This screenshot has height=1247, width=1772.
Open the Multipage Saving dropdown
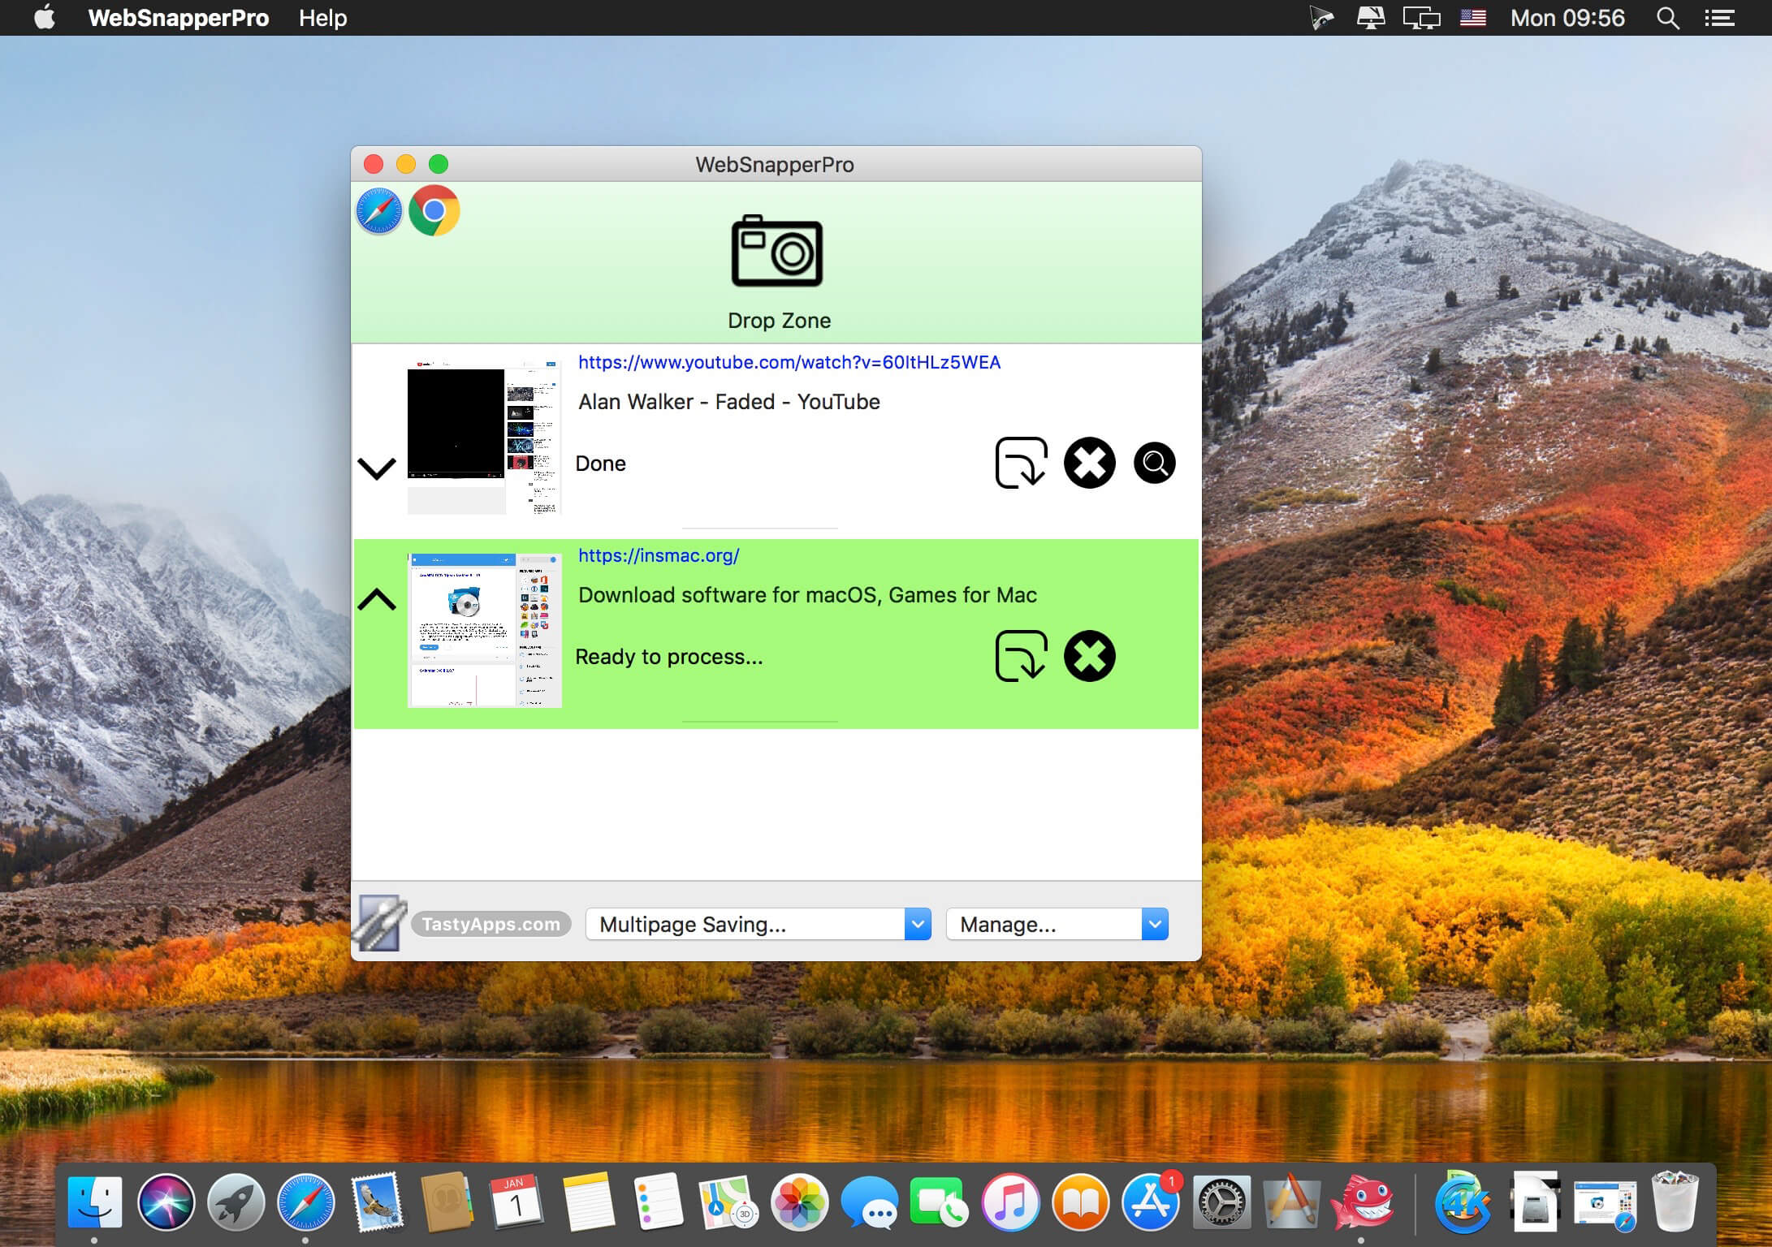click(758, 924)
